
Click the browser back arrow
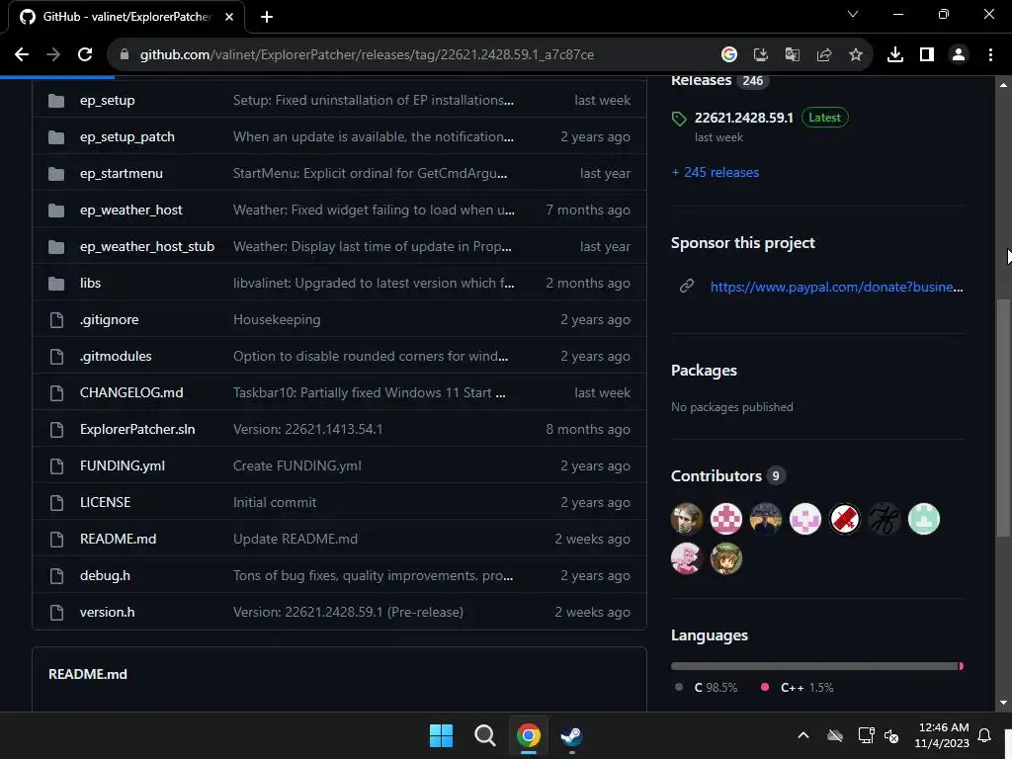pos(22,55)
